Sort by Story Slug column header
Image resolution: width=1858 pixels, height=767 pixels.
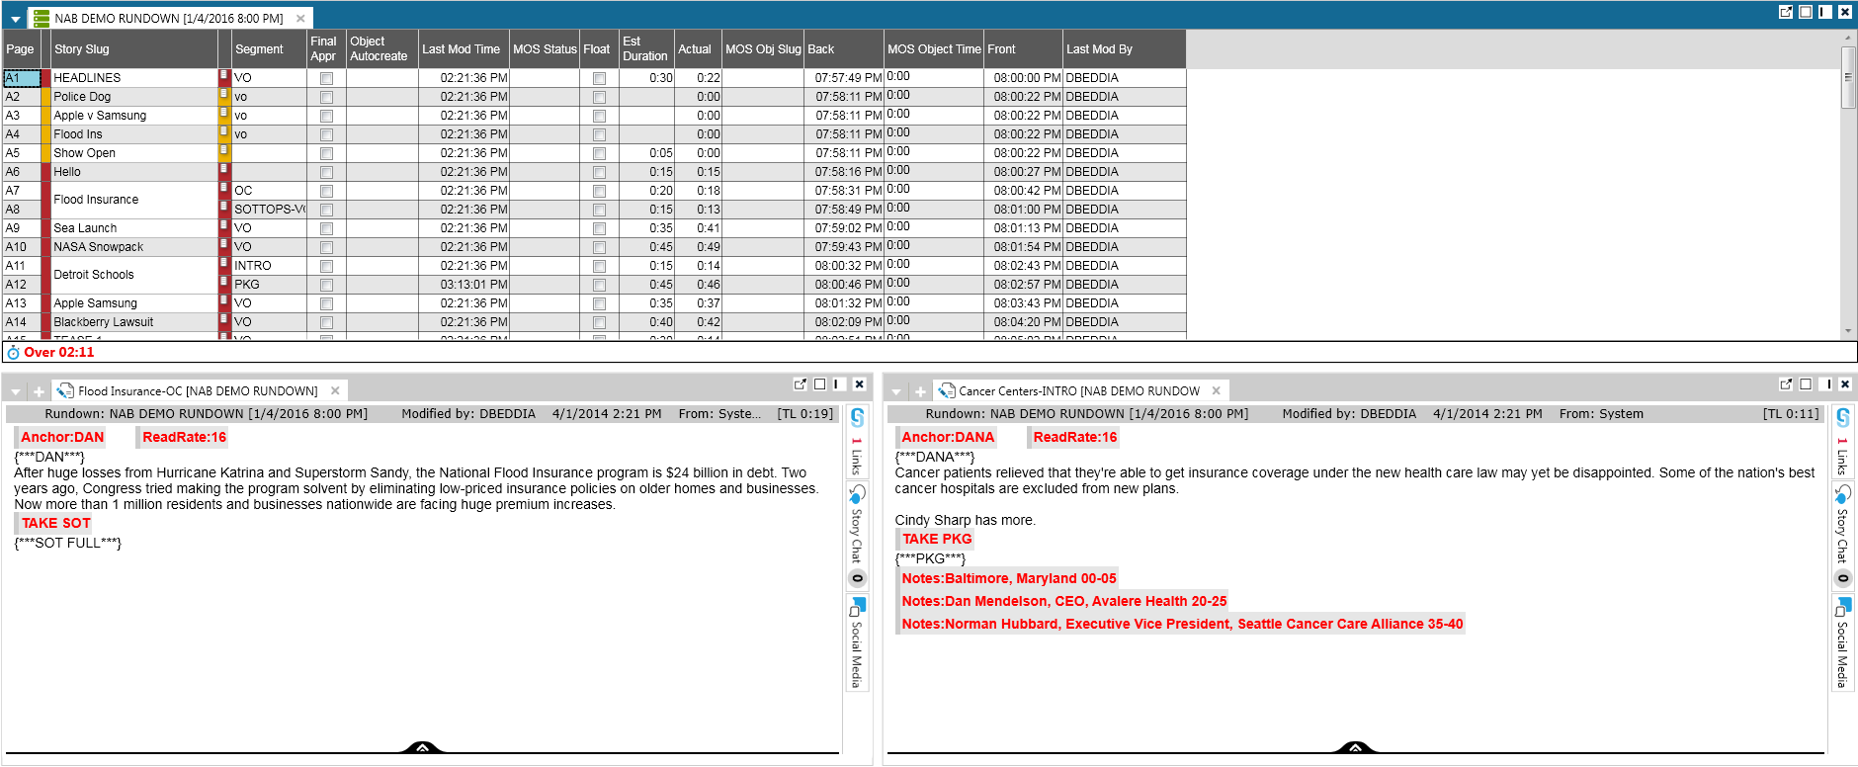(133, 49)
